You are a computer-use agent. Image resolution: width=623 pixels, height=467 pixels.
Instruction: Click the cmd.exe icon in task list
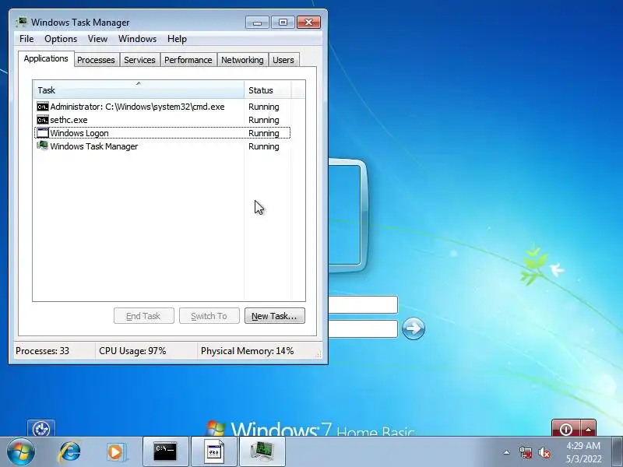[x=43, y=107]
